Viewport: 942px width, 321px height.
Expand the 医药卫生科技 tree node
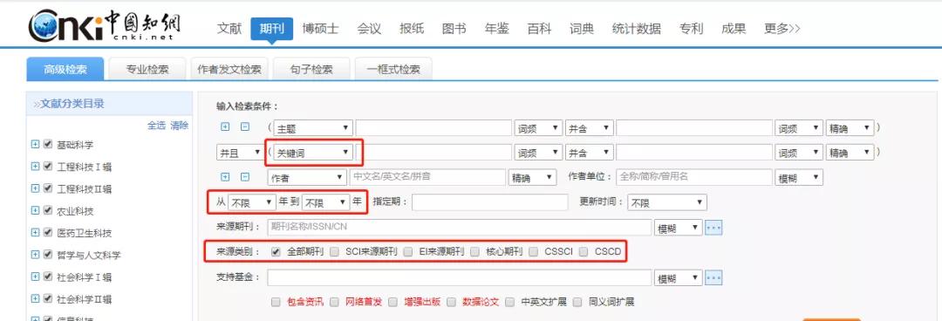35,233
